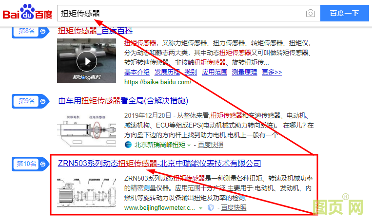Click the icon beside the 第8名 badge
The width and height of the screenshot is (372, 222).
pyautogui.click(x=43, y=31)
